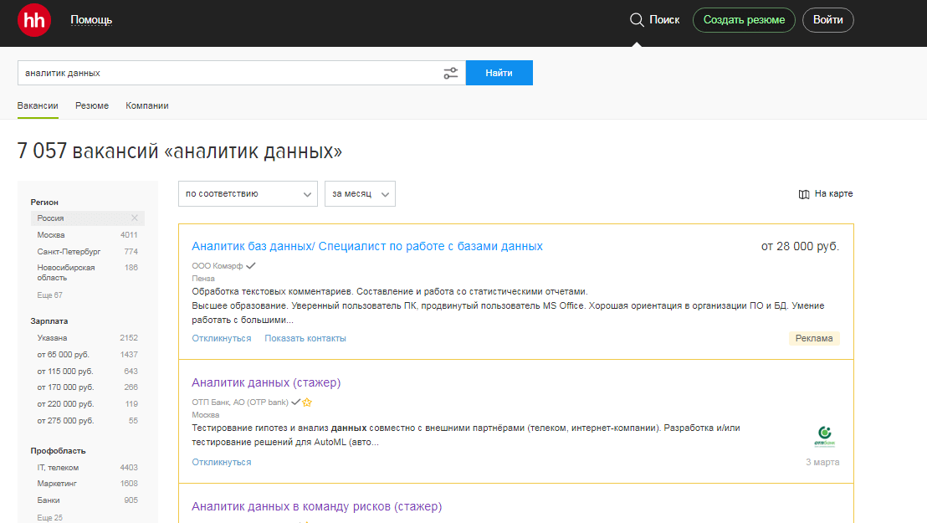927x523 pixels.
Task: Click the OTP Bank company logo
Action: (x=823, y=436)
